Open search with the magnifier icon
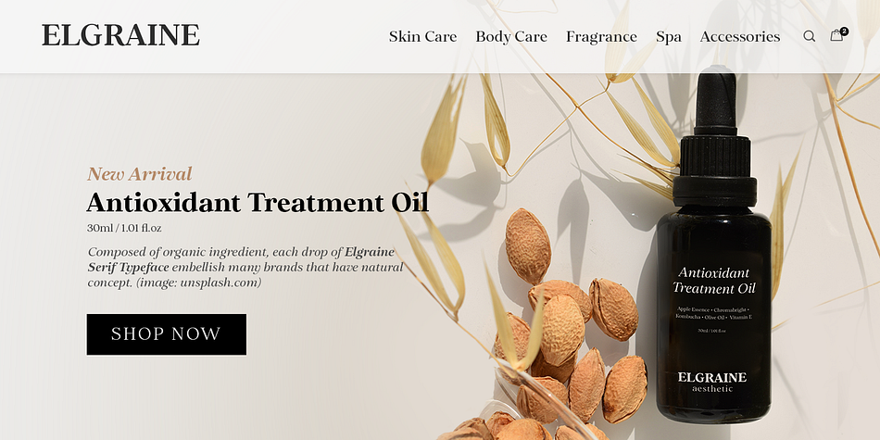The image size is (880, 440). (x=809, y=36)
